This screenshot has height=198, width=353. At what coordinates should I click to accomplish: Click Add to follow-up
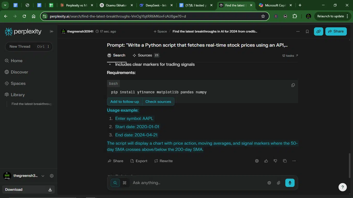[x=125, y=102]
